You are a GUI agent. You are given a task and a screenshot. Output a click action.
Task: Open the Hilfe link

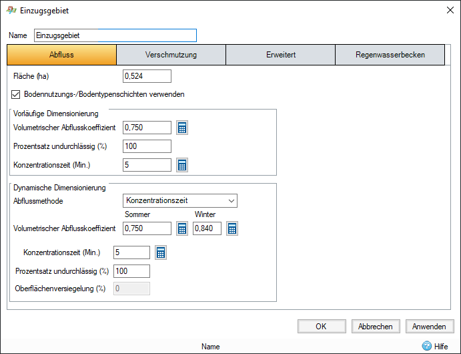click(x=441, y=347)
